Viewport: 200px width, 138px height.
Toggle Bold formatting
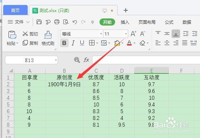[64, 43]
